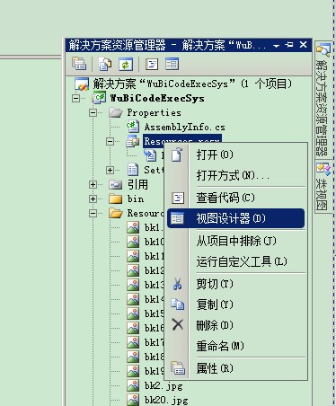The width and height of the screenshot is (336, 406).
Task: Select the bin folder label
Action: point(136,199)
